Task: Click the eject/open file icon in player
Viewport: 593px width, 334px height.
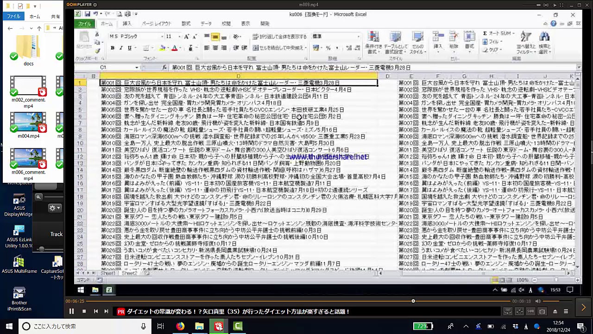Action: pyautogui.click(x=554, y=311)
